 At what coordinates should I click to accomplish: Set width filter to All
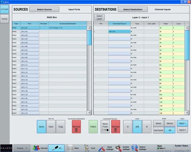click(x=170, y=130)
